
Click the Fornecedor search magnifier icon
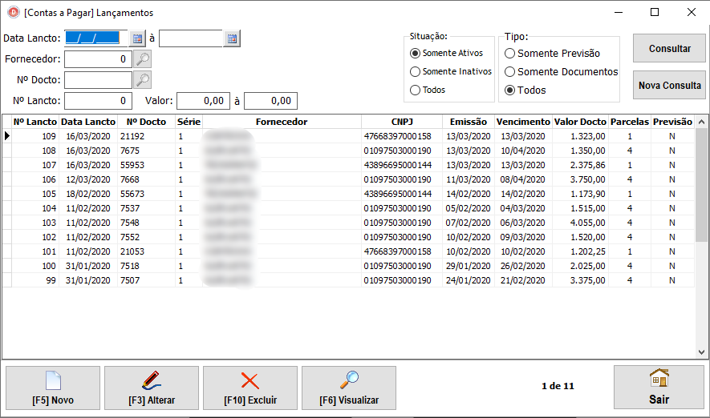click(142, 59)
